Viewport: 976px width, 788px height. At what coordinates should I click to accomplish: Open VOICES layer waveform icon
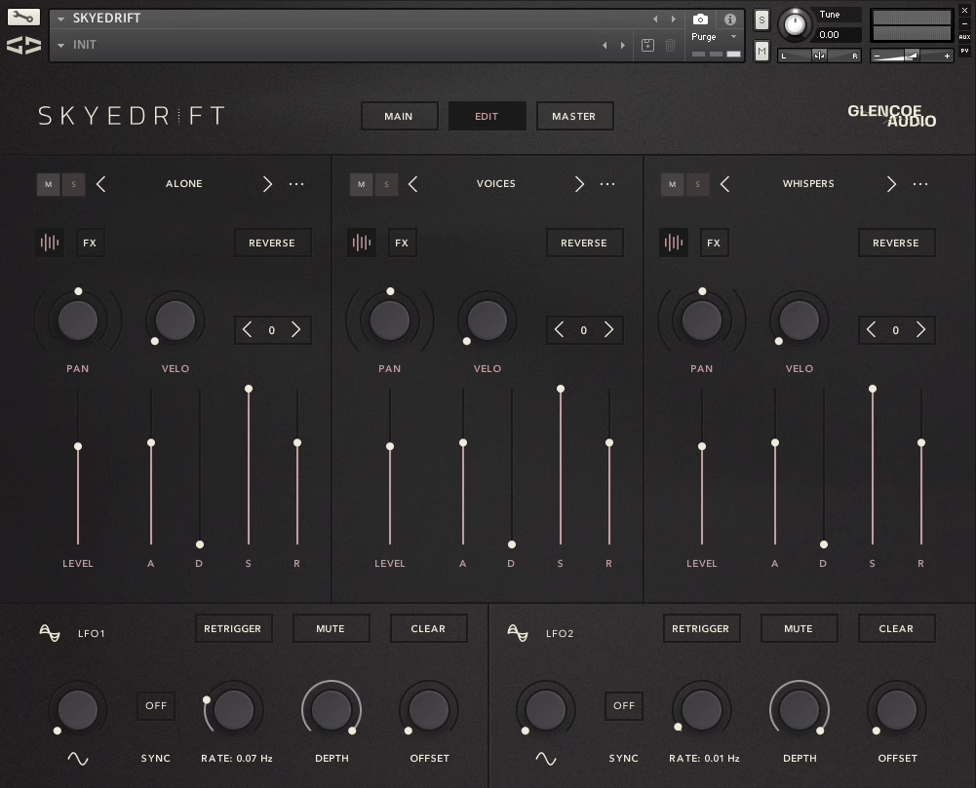tap(362, 243)
